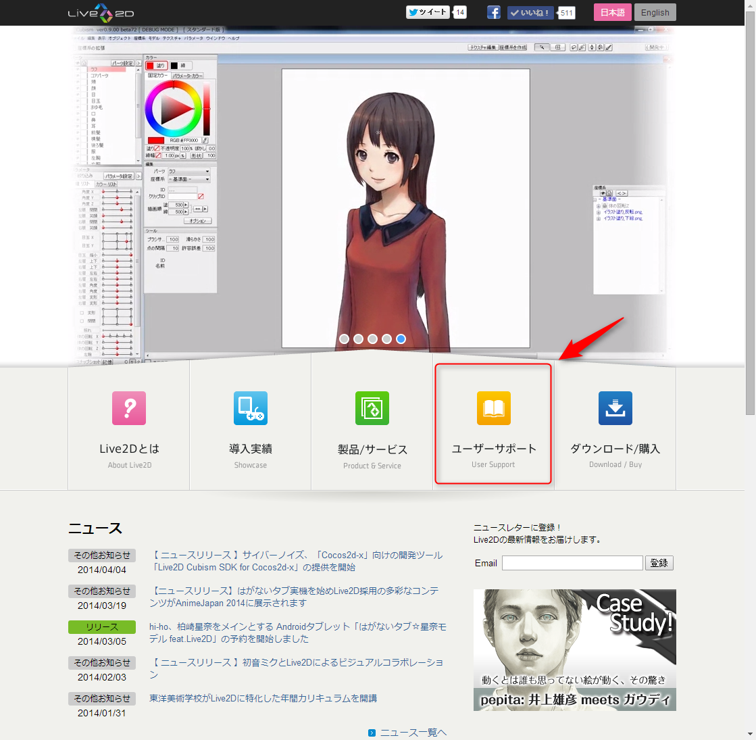Open the Live2Dとは menu label
The height and width of the screenshot is (740, 756).
[129, 449]
